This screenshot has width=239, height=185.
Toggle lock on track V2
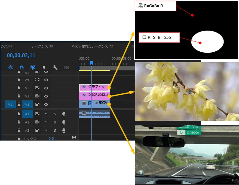pos(19,96)
